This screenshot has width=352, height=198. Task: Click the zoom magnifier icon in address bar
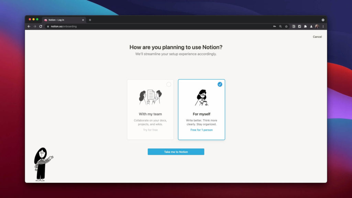(x=280, y=26)
